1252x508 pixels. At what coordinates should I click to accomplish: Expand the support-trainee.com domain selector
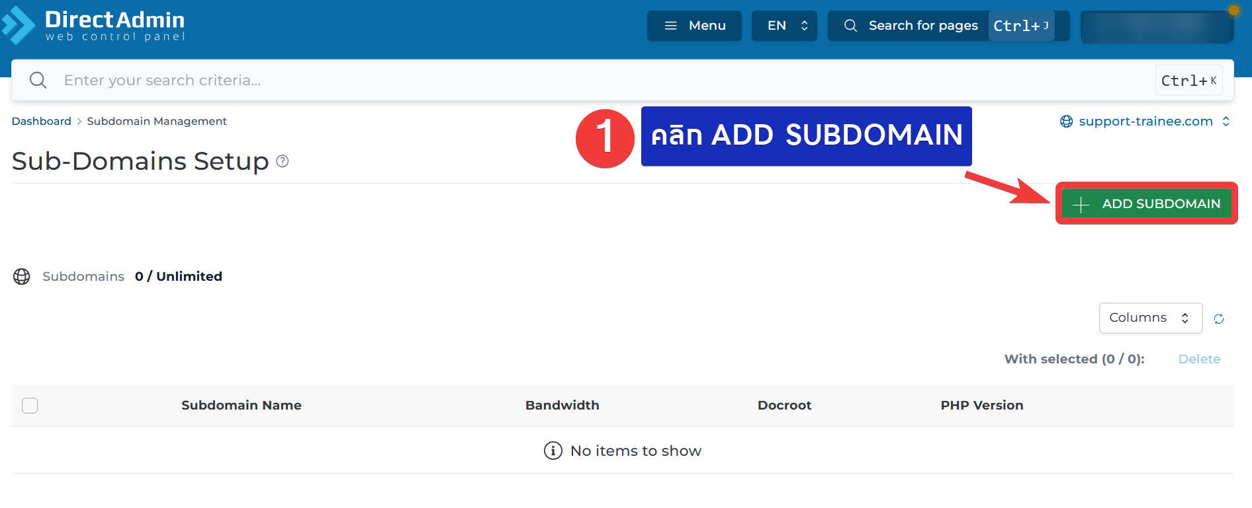tap(1146, 122)
